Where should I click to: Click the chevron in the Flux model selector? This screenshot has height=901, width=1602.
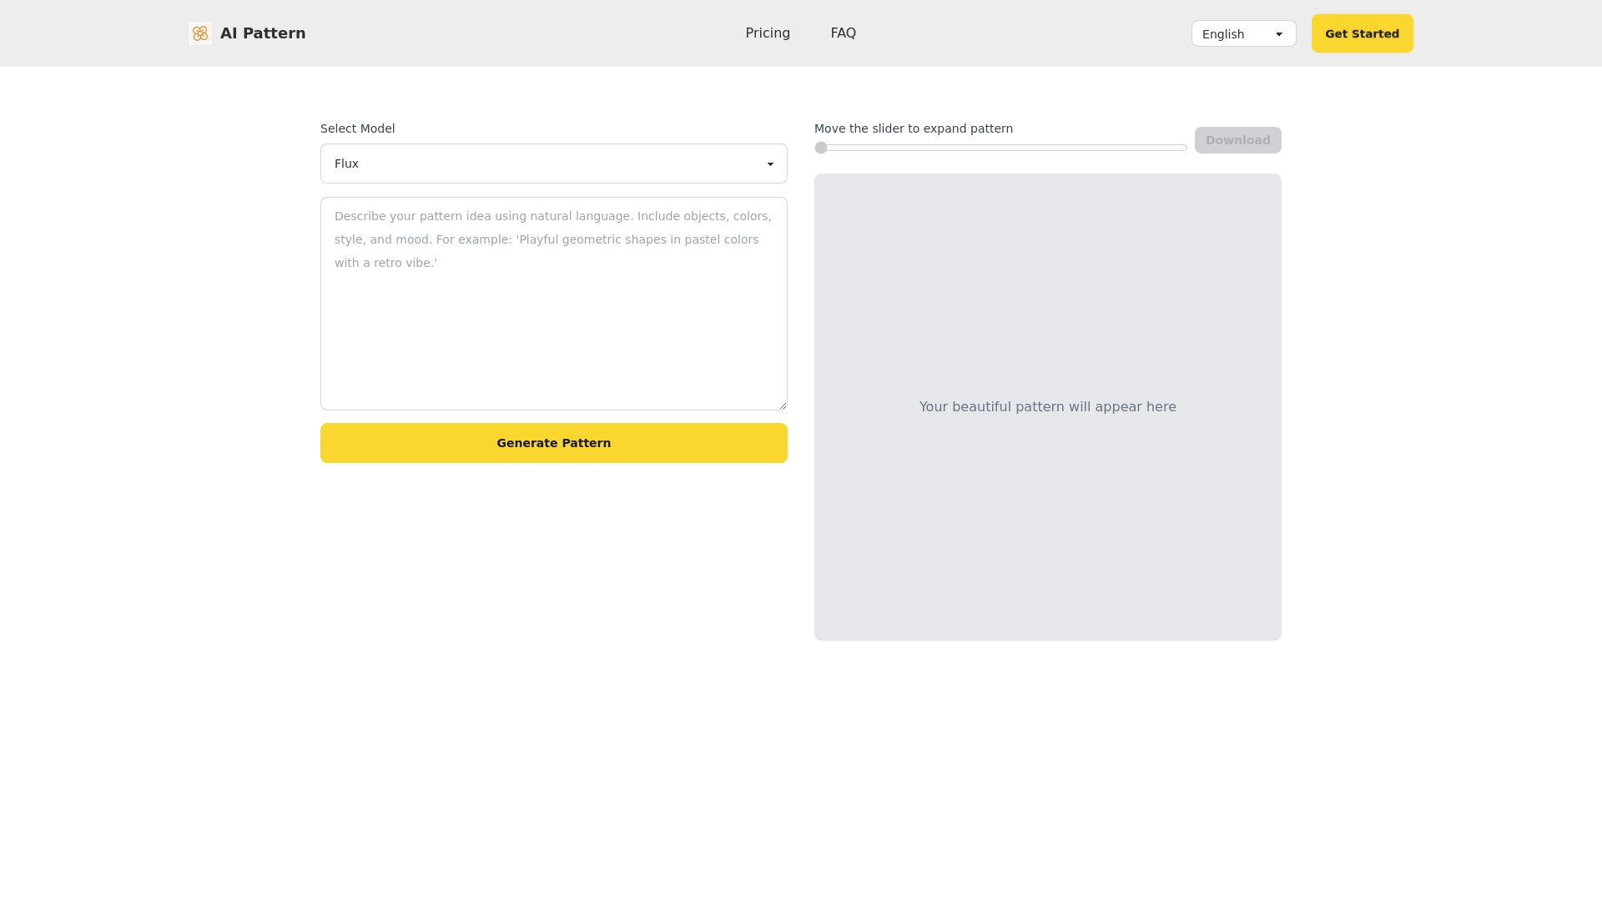coord(770,164)
